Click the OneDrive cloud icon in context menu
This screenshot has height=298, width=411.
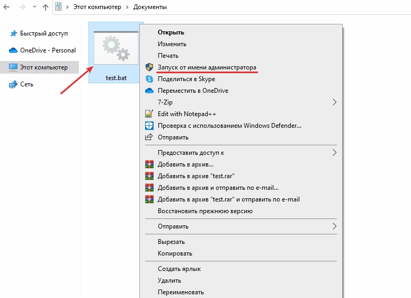click(149, 91)
